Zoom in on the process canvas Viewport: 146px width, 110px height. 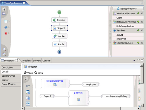(4, 49)
